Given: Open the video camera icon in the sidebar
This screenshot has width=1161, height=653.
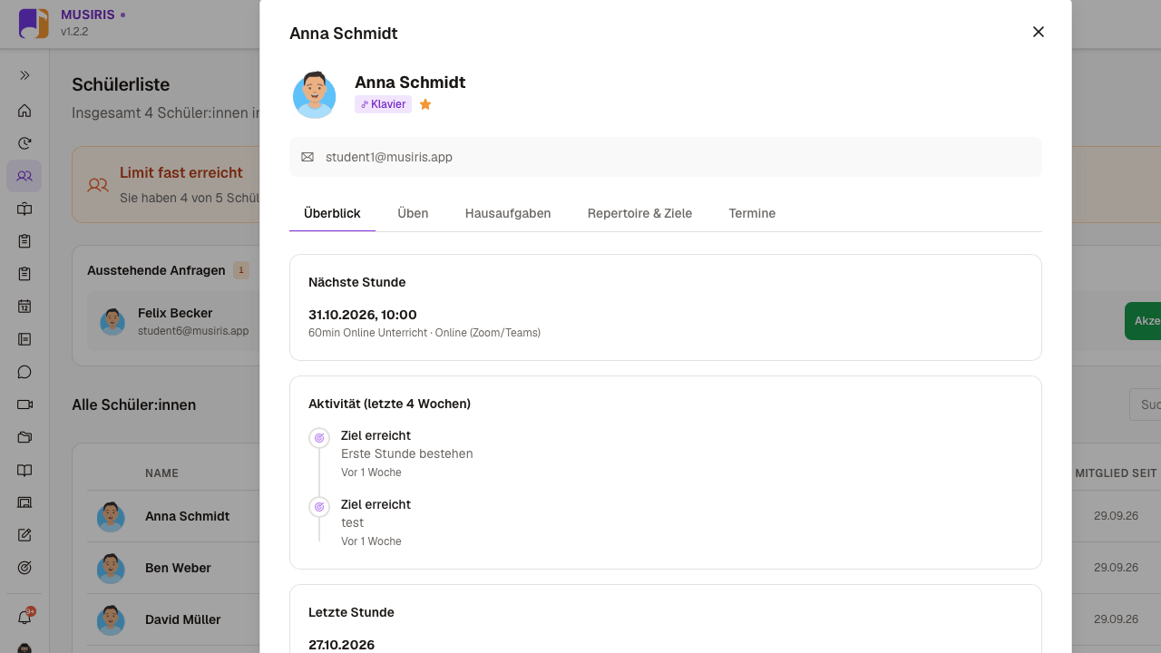Looking at the screenshot, I should click(24, 404).
